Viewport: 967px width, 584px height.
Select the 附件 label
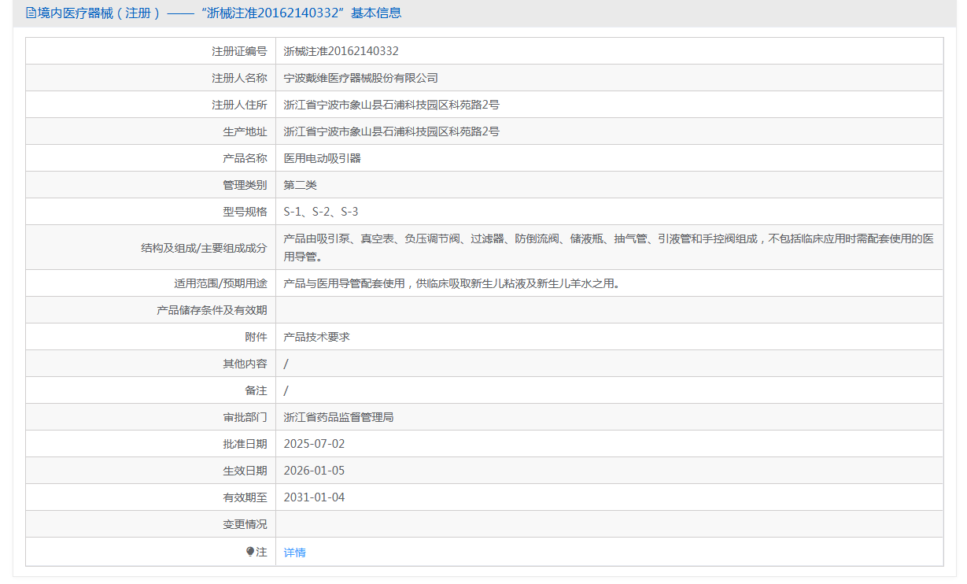[x=256, y=337]
